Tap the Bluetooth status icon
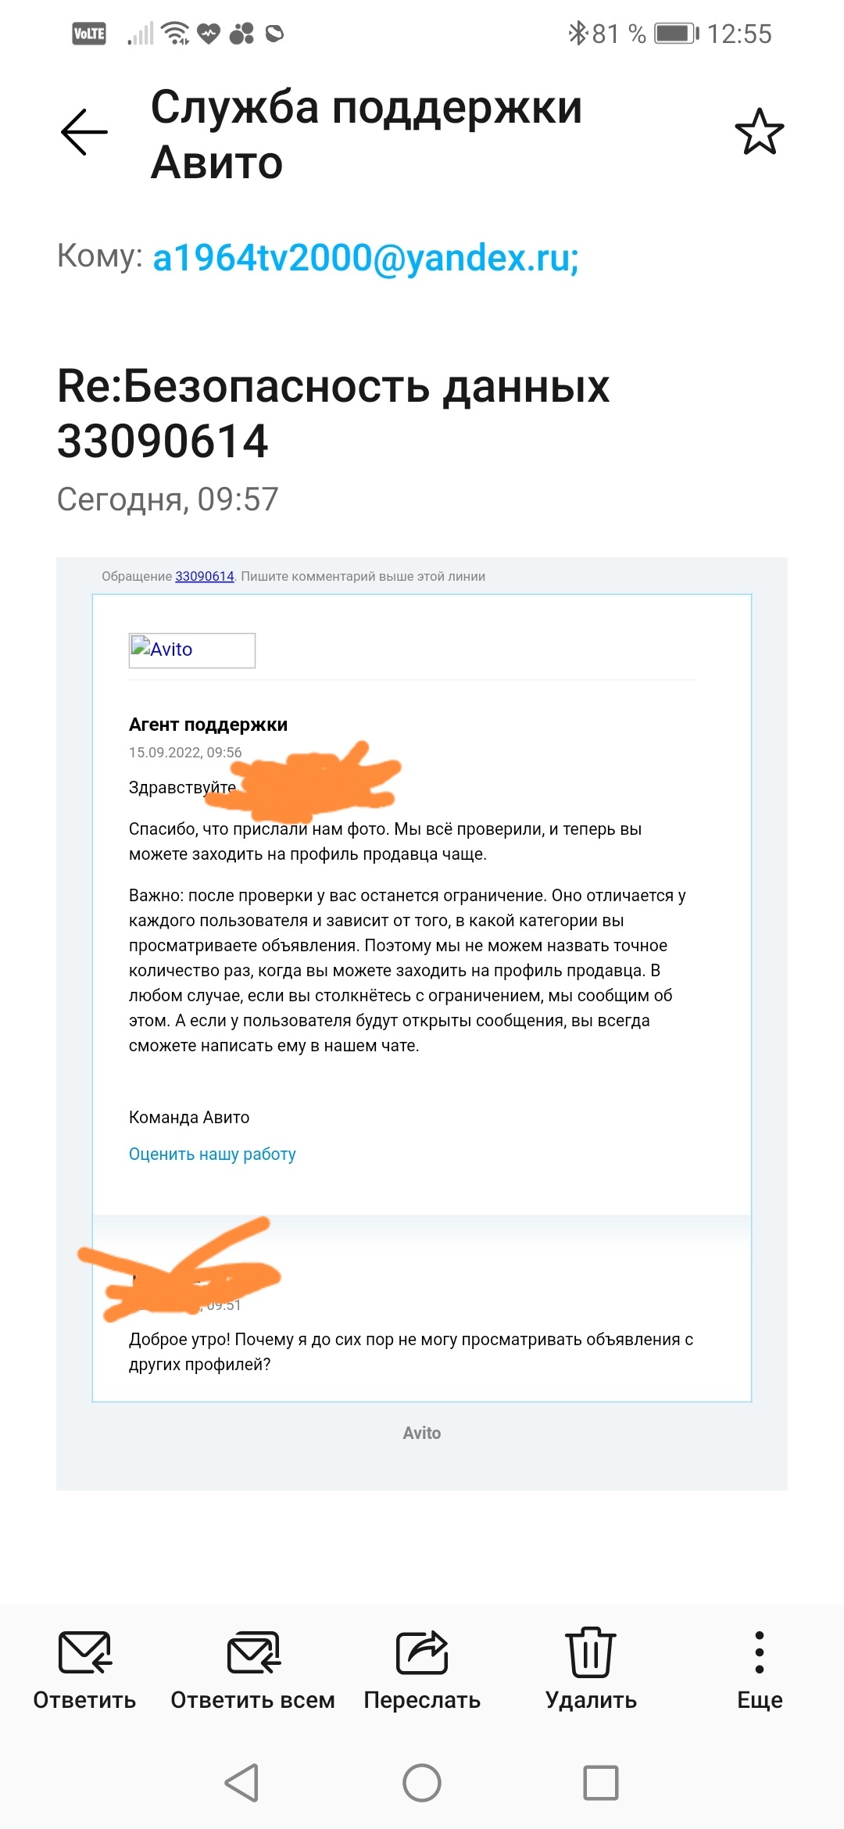 (x=578, y=34)
